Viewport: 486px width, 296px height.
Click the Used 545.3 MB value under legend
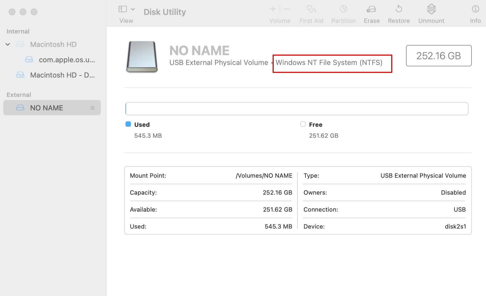click(148, 136)
